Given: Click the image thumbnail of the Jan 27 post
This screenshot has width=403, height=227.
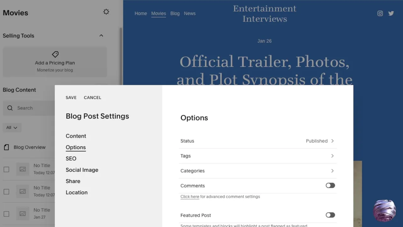Looking at the screenshot, I should pyautogui.click(x=23, y=214).
